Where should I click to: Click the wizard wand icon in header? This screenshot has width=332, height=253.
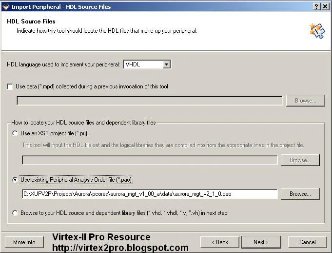pyautogui.click(x=316, y=30)
